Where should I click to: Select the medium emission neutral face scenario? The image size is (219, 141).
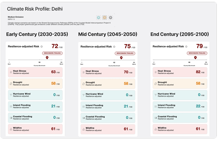tap(104, 17)
